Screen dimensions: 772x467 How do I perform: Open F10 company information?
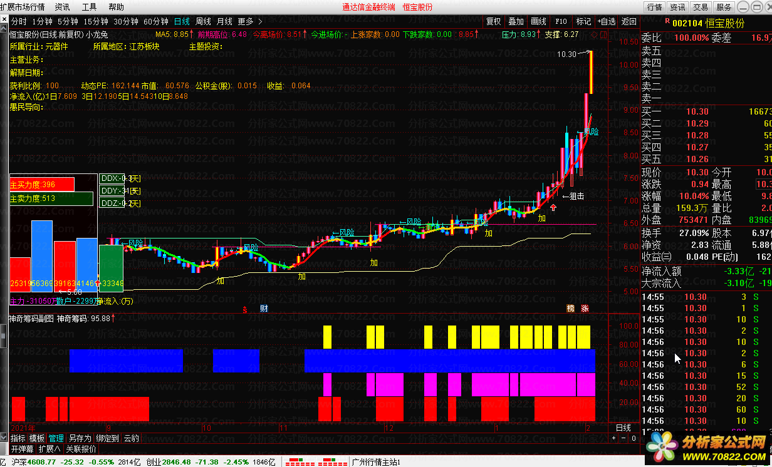pyautogui.click(x=561, y=21)
